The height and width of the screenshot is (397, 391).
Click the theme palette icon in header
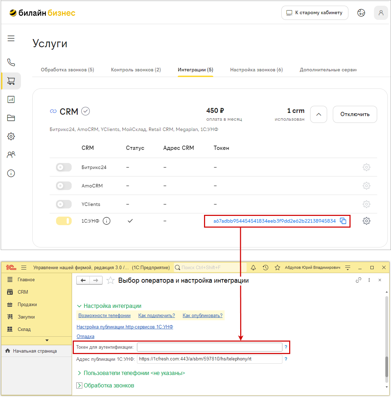(x=361, y=13)
